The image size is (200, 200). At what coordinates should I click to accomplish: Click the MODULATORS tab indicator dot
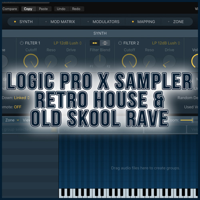[88, 22]
